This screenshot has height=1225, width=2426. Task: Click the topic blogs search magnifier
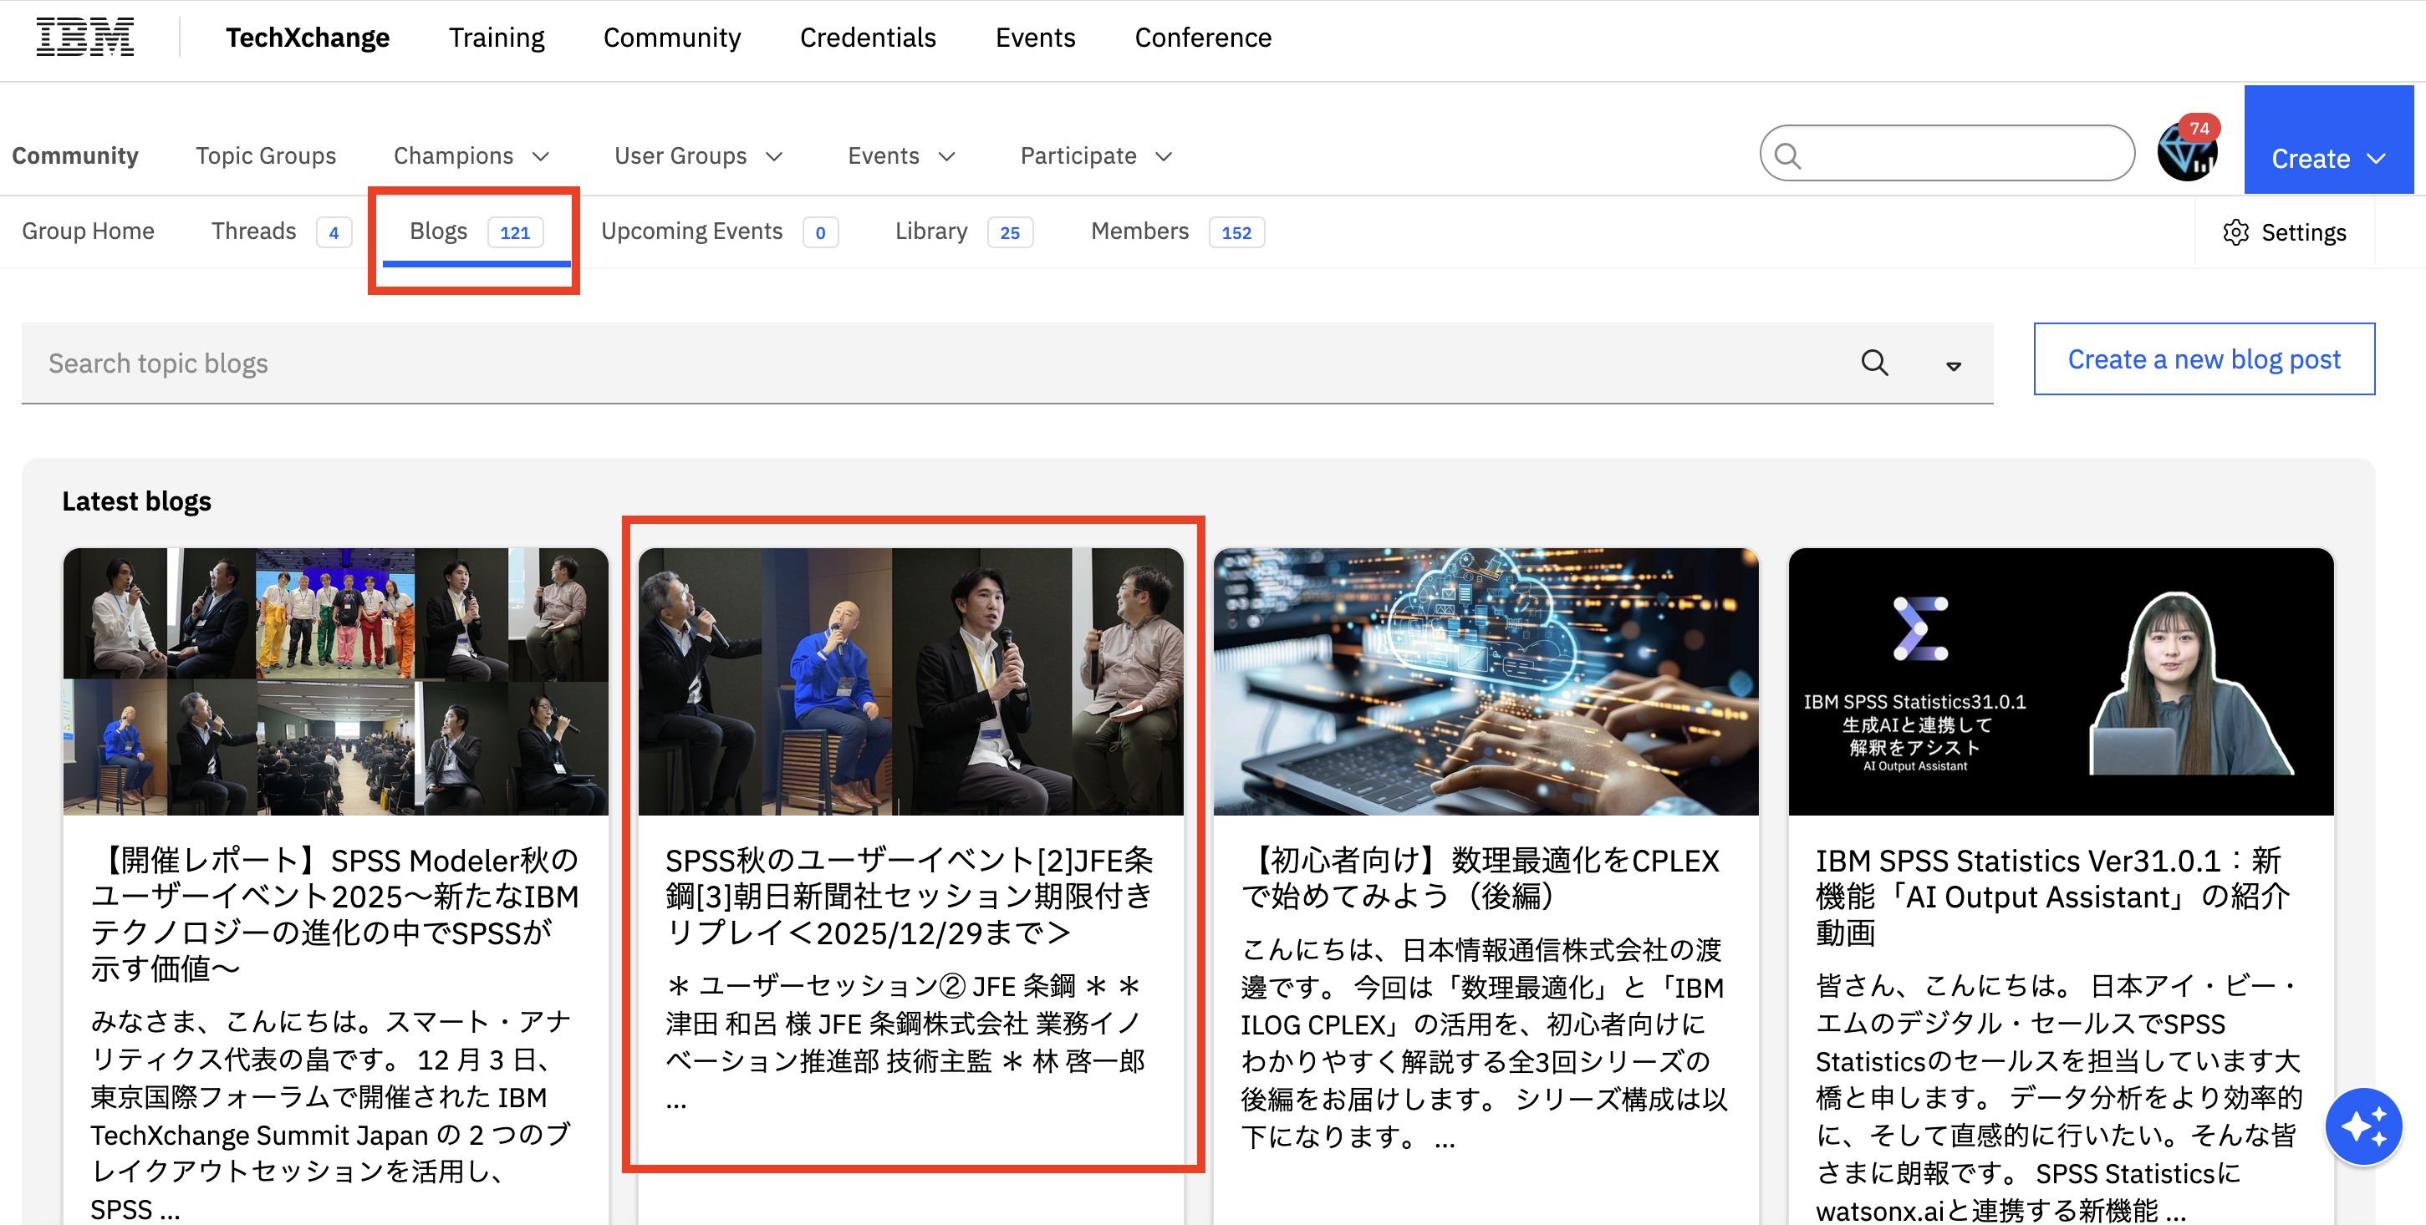click(1874, 363)
